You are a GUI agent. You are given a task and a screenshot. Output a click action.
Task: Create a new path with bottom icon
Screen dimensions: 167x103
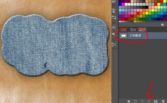(x=163, y=101)
